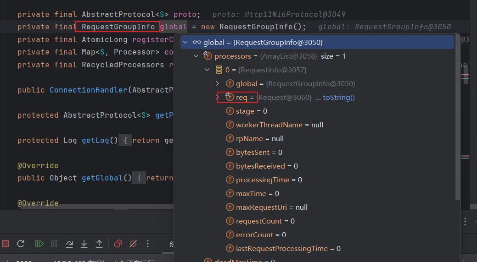Collapse the 0 = RequestInfo@3057 element

(208, 70)
